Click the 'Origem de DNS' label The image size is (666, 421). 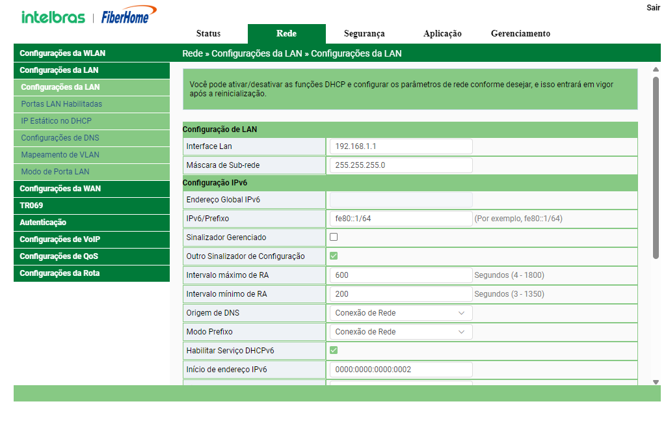click(x=213, y=313)
